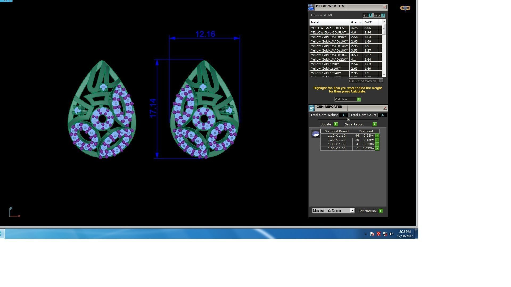Click the volume speaker icon in system tray
Viewport: 511px width, 287px height.
point(391,234)
